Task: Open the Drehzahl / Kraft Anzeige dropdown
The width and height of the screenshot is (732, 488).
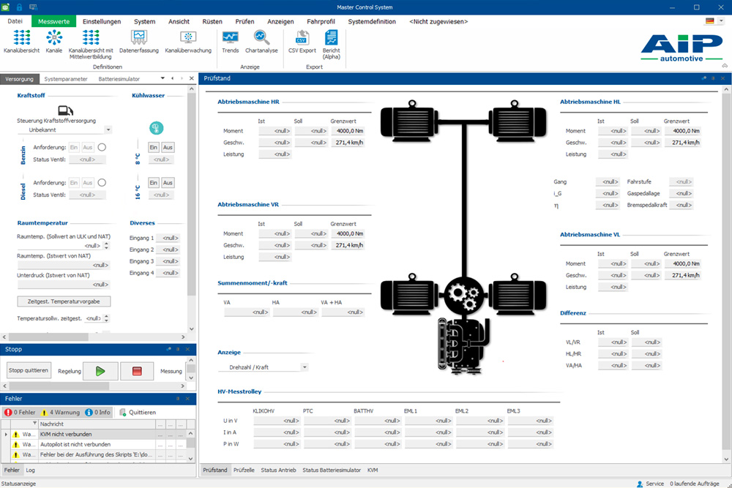Action: [305, 367]
